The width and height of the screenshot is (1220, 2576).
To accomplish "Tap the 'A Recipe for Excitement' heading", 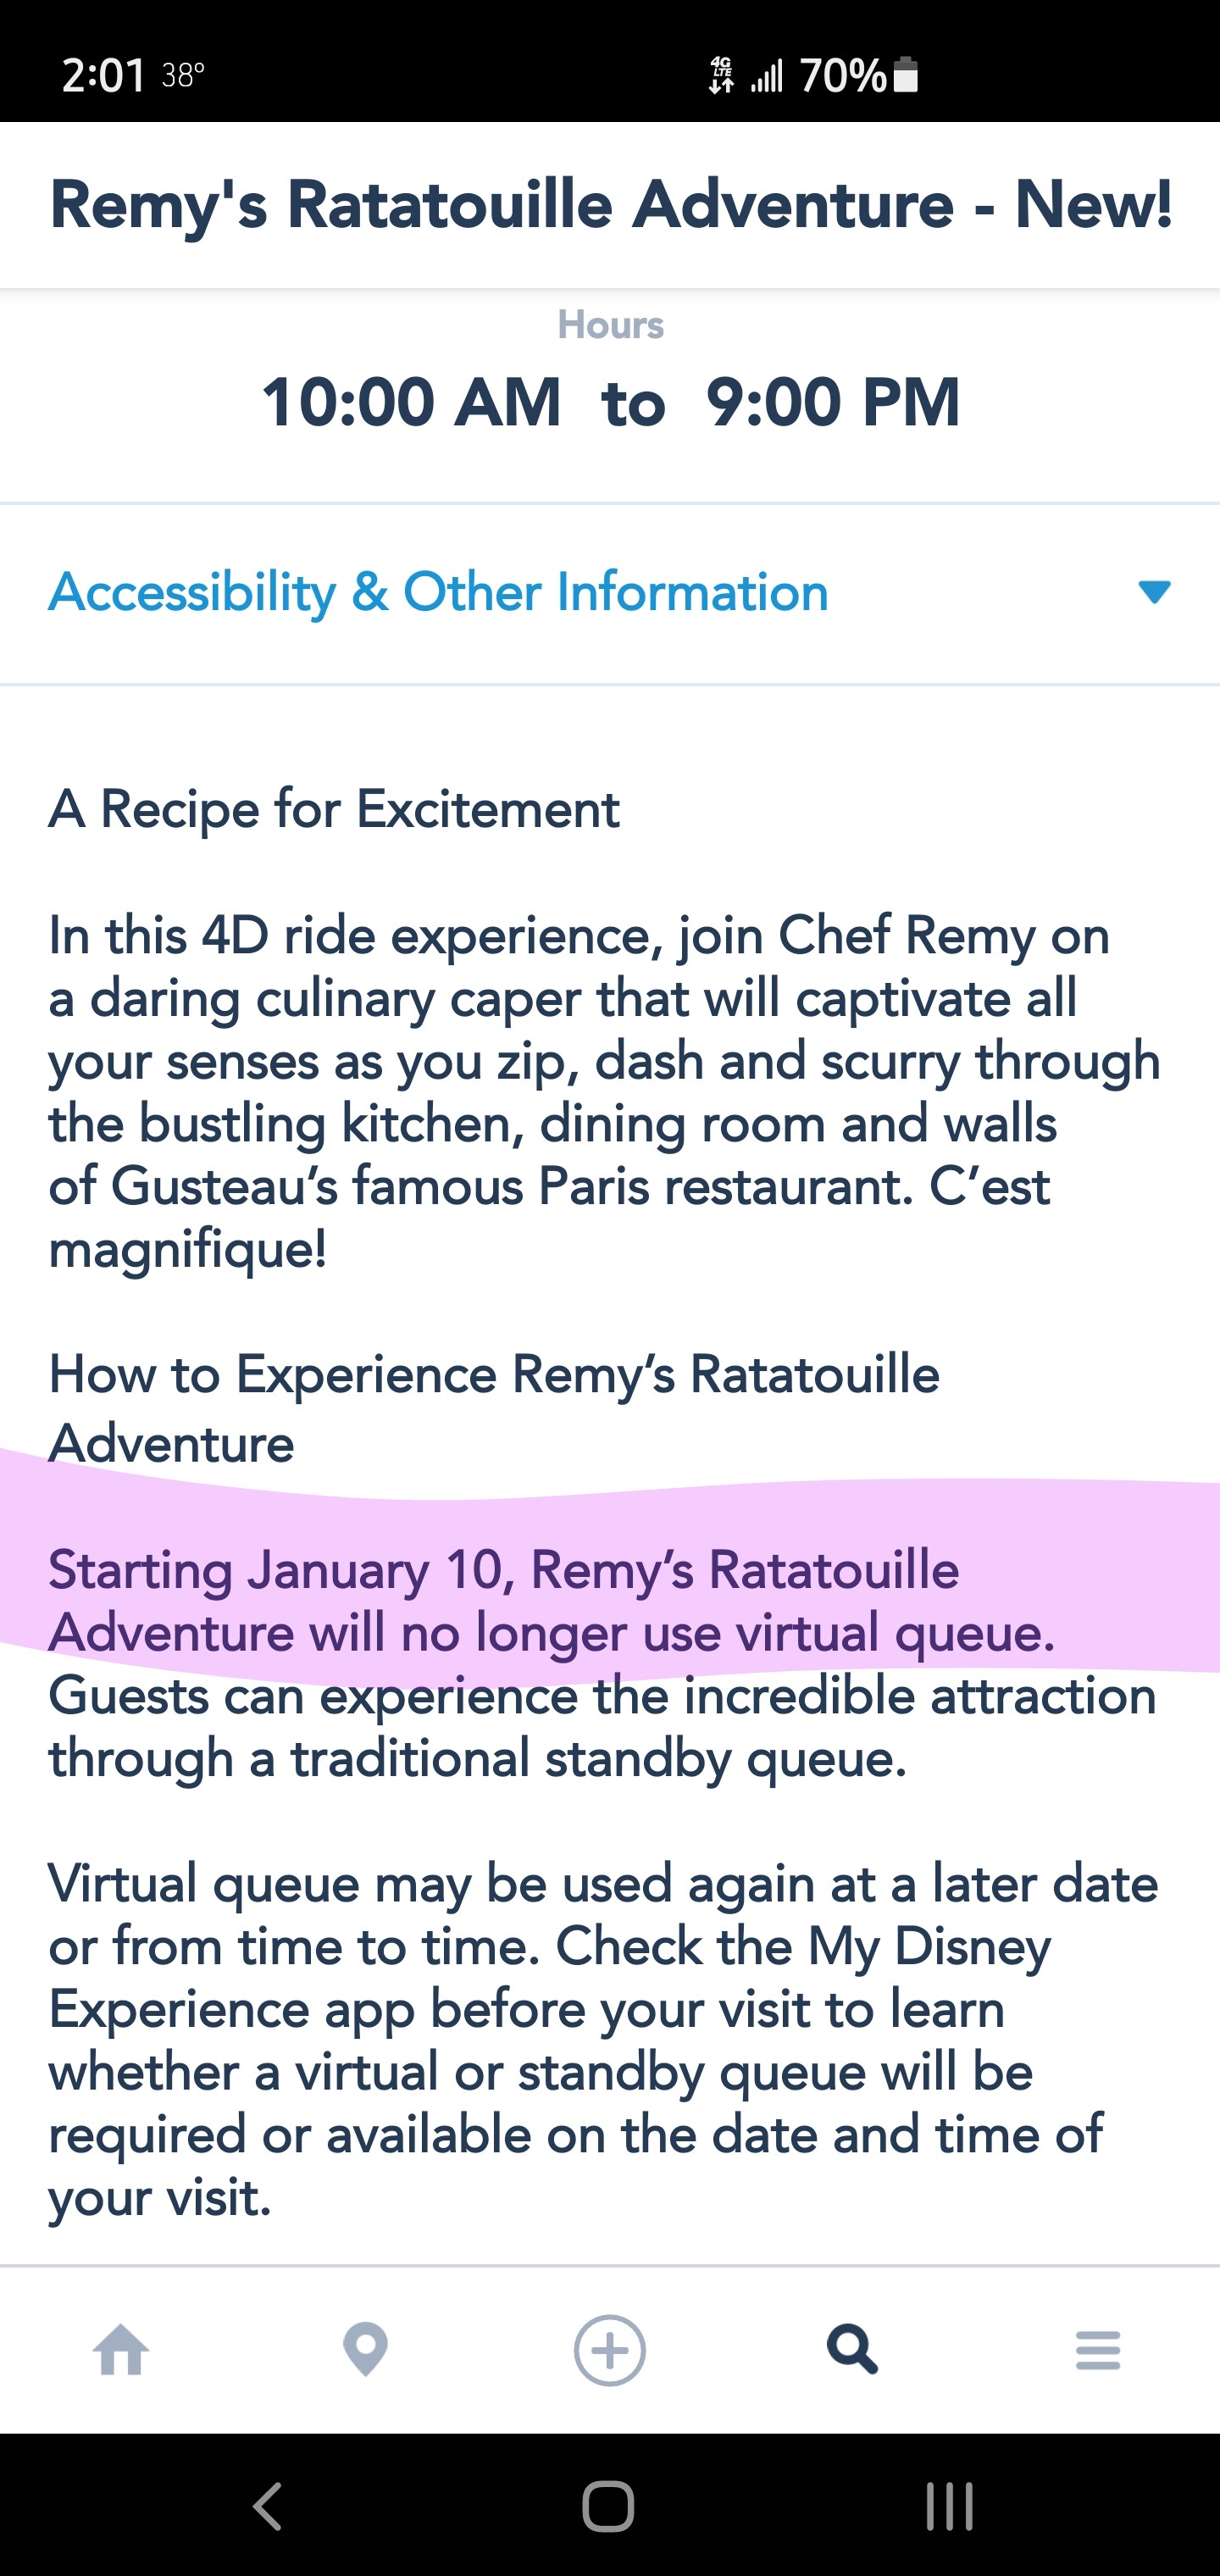I will [334, 809].
